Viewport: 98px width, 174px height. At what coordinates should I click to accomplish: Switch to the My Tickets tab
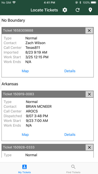click(x=24, y=169)
